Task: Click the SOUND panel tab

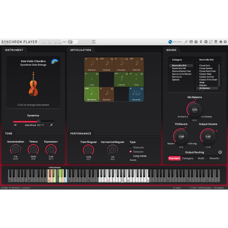Action: click(171, 50)
